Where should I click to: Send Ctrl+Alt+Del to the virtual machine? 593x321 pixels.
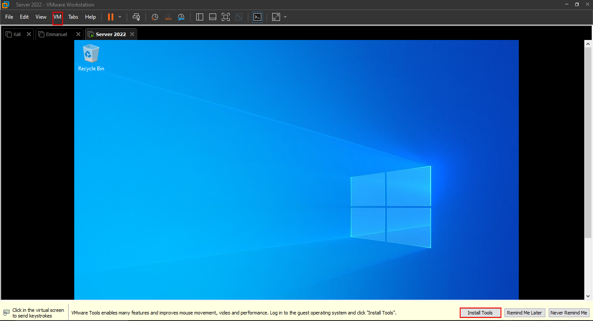(x=136, y=17)
